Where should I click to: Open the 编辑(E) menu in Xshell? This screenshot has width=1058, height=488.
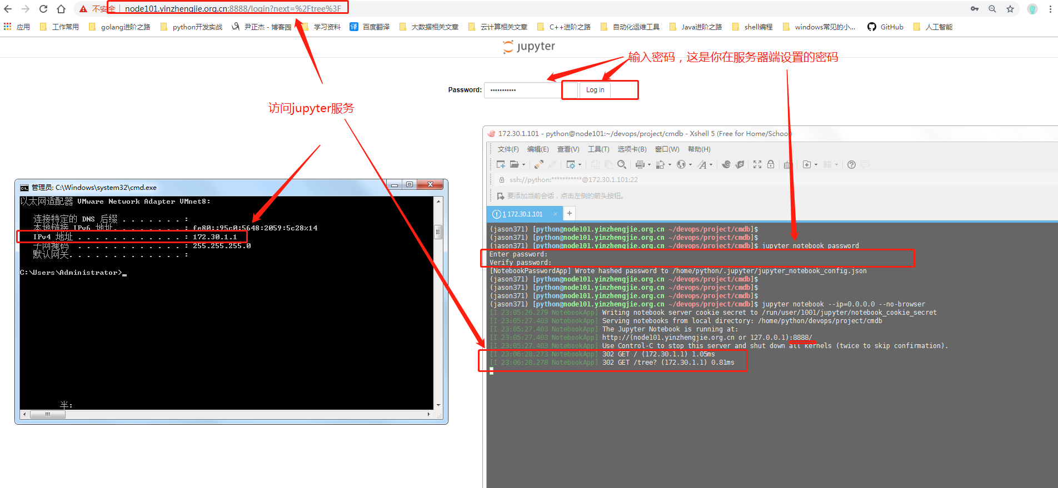(538, 149)
